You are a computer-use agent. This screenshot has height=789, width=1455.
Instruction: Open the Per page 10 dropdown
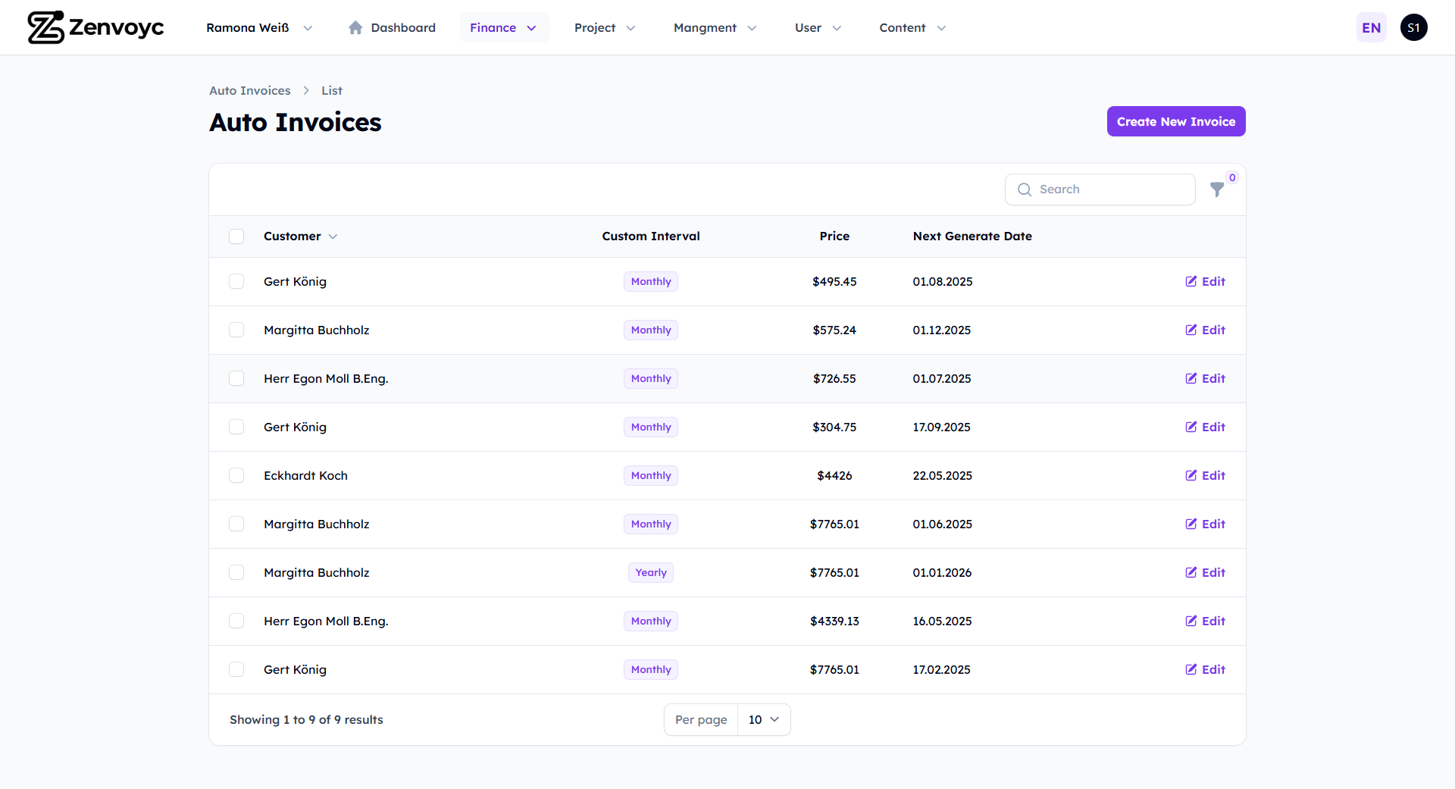(763, 719)
